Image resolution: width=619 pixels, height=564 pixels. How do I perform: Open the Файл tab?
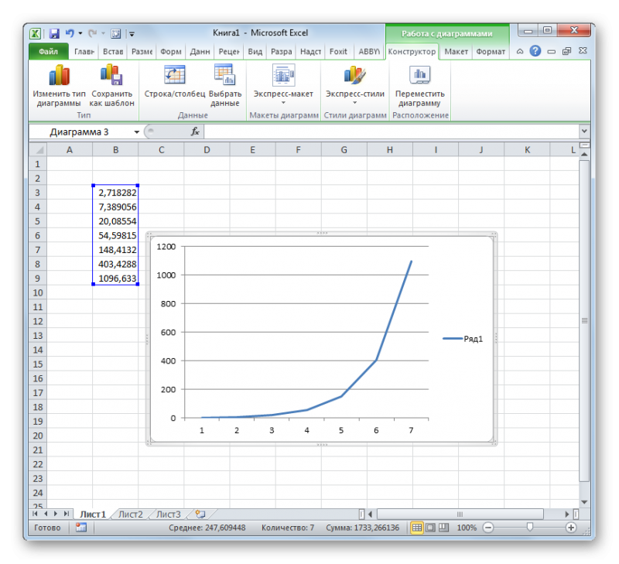pyautogui.click(x=48, y=52)
